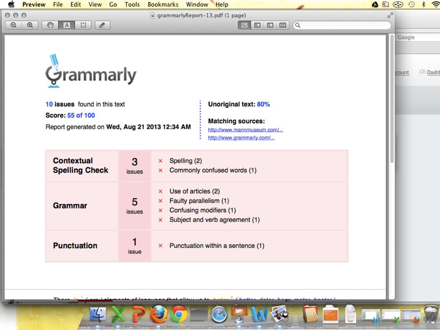Open Firefox from the Dock

(158, 314)
